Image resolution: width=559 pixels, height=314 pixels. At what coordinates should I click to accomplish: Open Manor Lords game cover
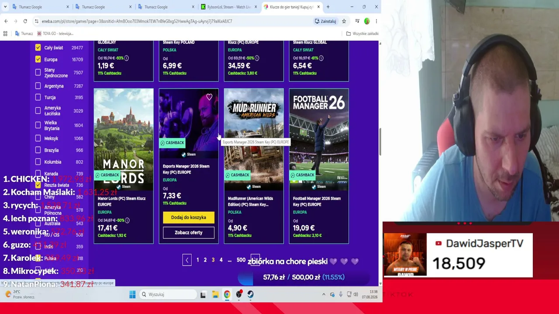[x=124, y=140]
